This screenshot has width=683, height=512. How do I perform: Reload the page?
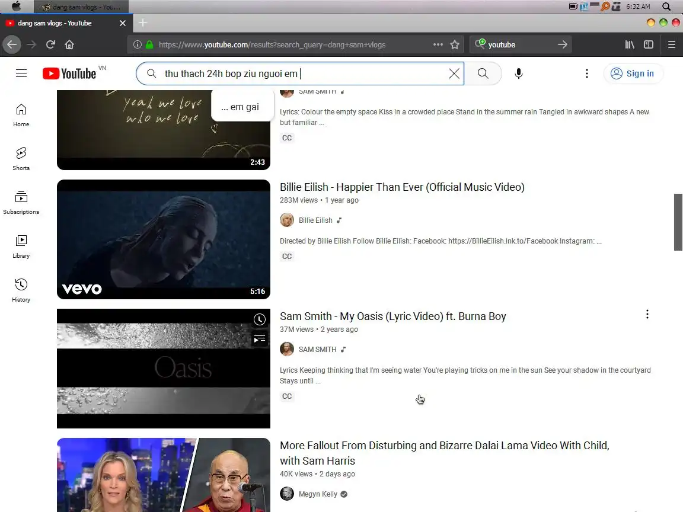50,44
